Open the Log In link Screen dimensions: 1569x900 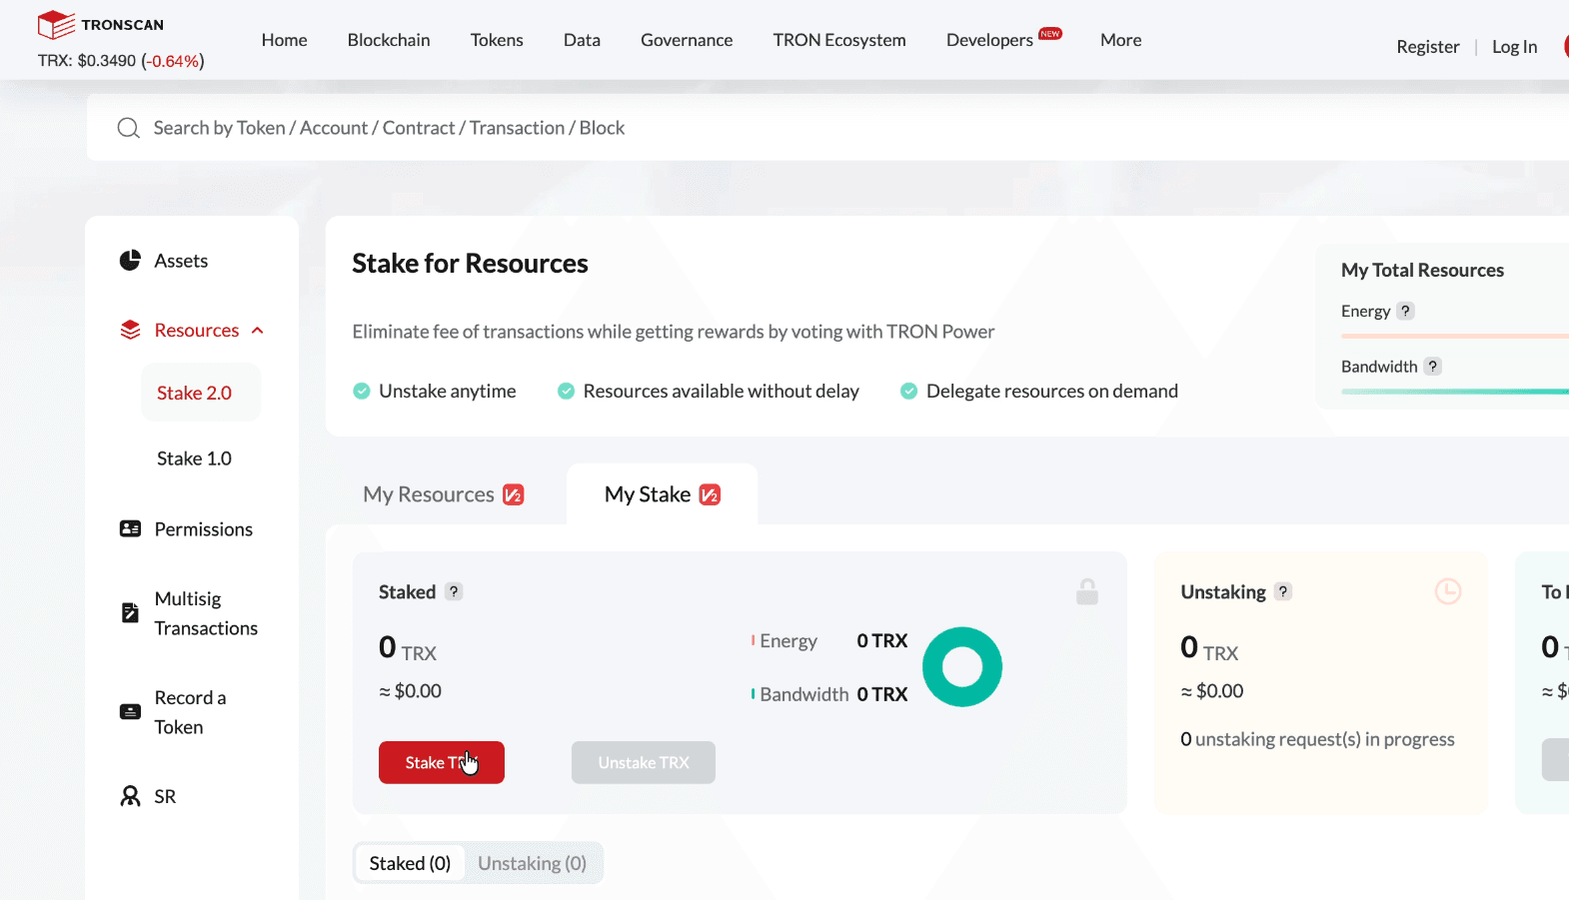1515,47
